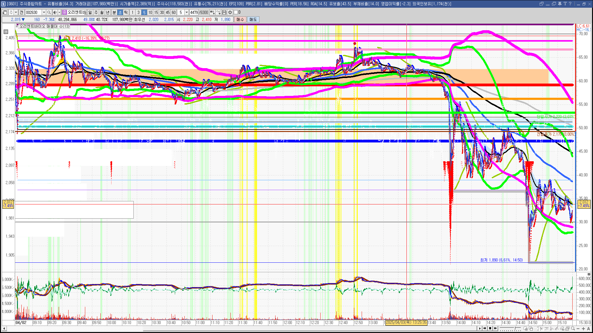The width and height of the screenshot is (593, 333).
Task: Select the 60 interval button
Action: tap(174, 12)
